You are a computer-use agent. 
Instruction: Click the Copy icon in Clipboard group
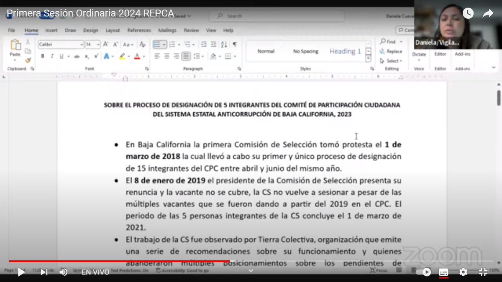click(x=28, y=51)
